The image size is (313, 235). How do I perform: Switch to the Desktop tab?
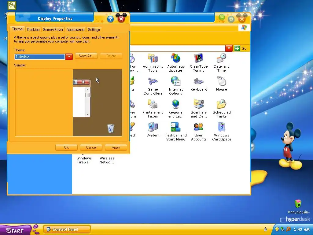point(33,30)
